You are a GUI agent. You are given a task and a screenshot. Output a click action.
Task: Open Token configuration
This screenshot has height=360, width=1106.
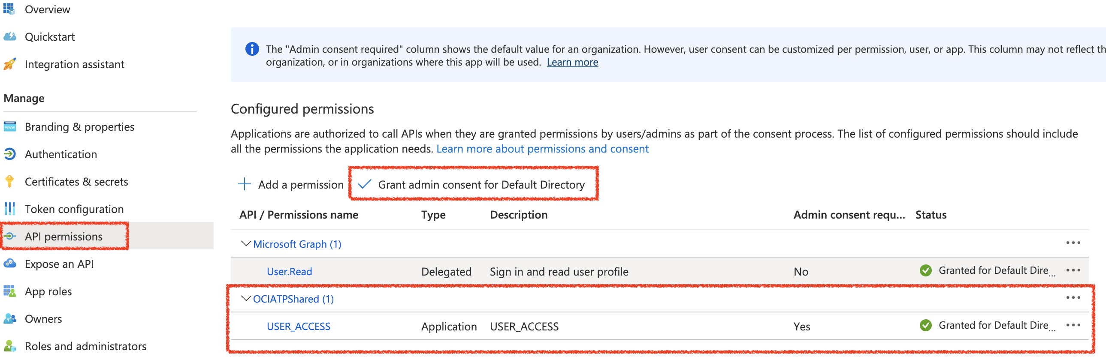click(74, 210)
